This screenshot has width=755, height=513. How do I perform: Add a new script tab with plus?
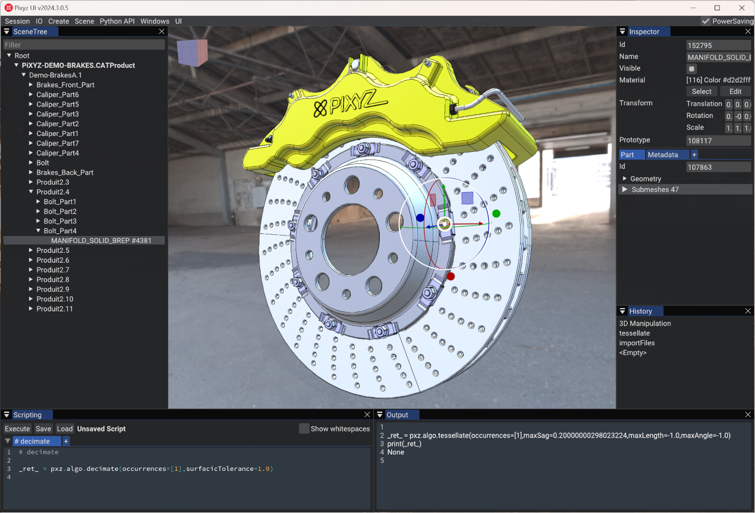click(x=66, y=441)
